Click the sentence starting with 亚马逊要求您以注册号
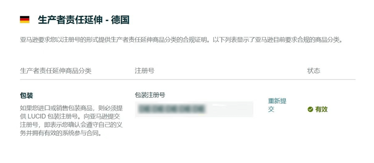Viewport: 374px width, 163px height. coord(116,40)
